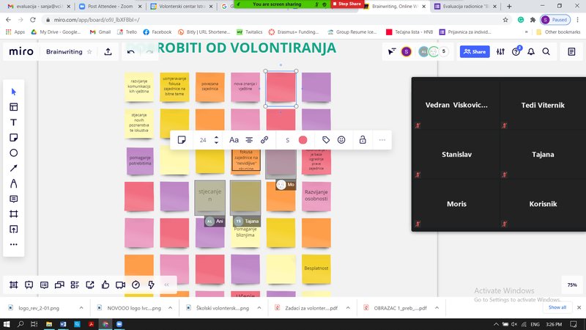Select the Arrow line tool
Image resolution: width=586 pixels, height=330 pixels.
point(13,168)
